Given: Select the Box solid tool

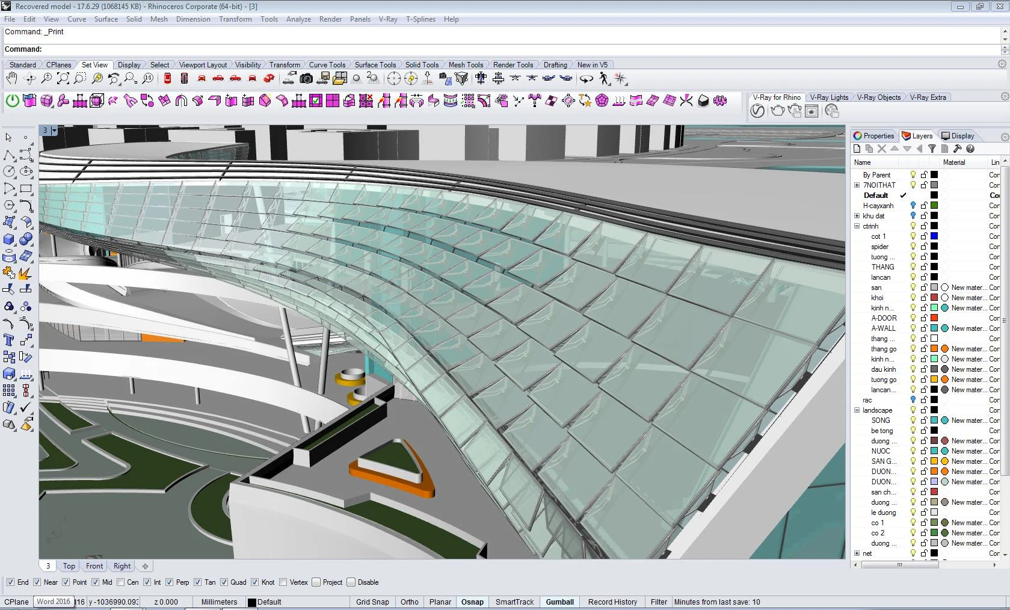Looking at the screenshot, I should point(9,239).
